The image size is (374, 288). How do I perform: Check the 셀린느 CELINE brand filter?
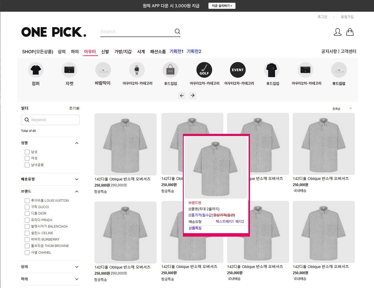pos(27,233)
